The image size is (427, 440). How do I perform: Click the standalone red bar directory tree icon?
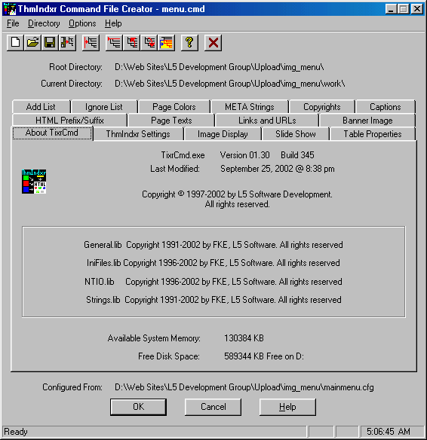click(x=91, y=43)
